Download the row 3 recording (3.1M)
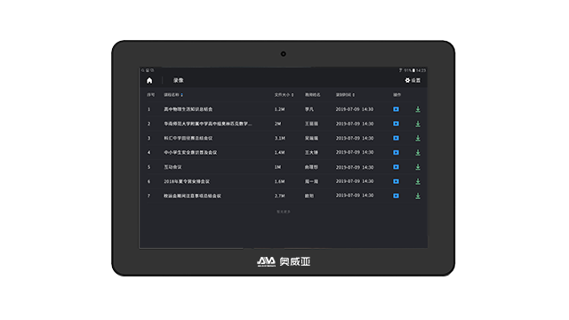Image resolution: width=569 pixels, height=320 pixels. [418, 139]
